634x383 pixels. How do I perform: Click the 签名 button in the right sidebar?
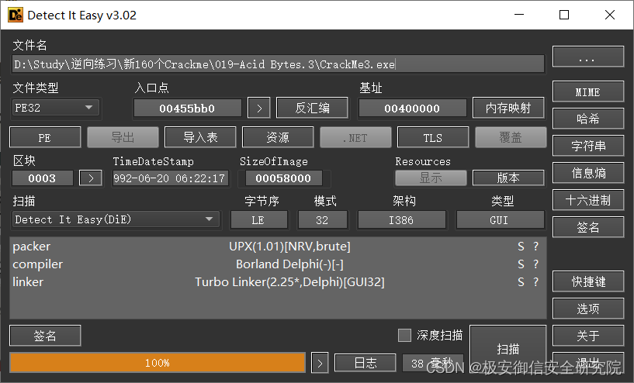[588, 227]
